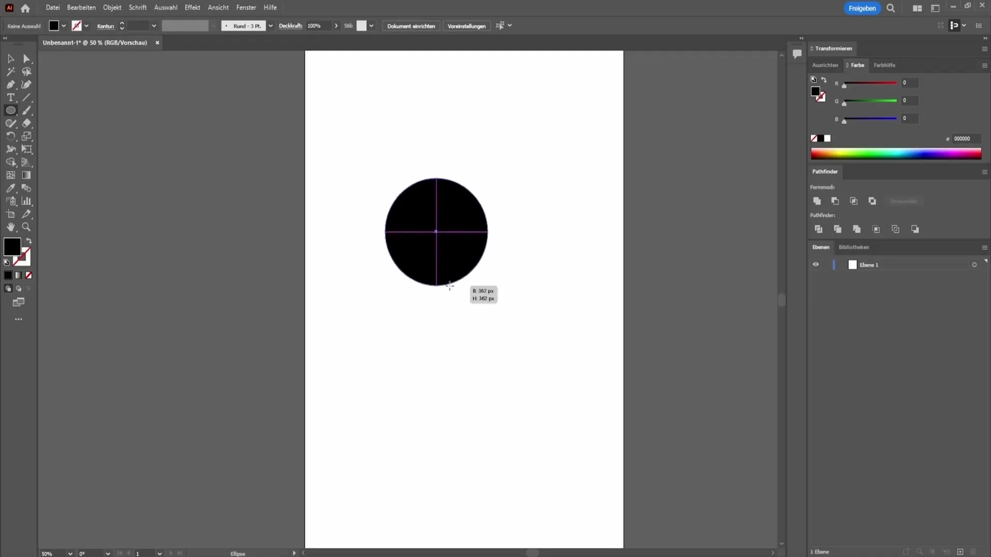Click the Dokument einrichten button

click(411, 26)
